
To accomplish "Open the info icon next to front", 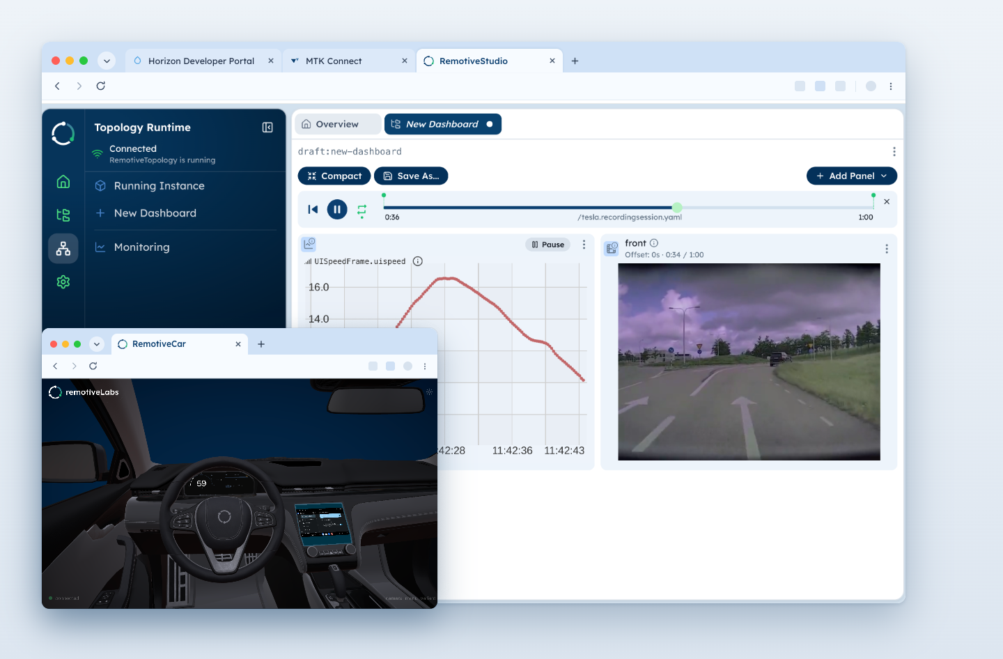I will [654, 243].
